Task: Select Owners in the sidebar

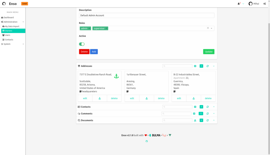Action: coord(13,31)
